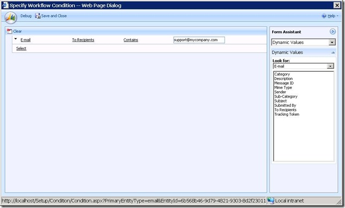The width and height of the screenshot is (345, 208).
Task: Click the To Recipients field link
Action: click(83, 40)
